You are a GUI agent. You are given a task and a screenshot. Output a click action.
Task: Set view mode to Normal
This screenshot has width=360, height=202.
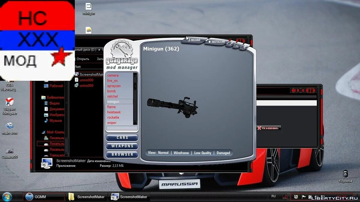163,153
